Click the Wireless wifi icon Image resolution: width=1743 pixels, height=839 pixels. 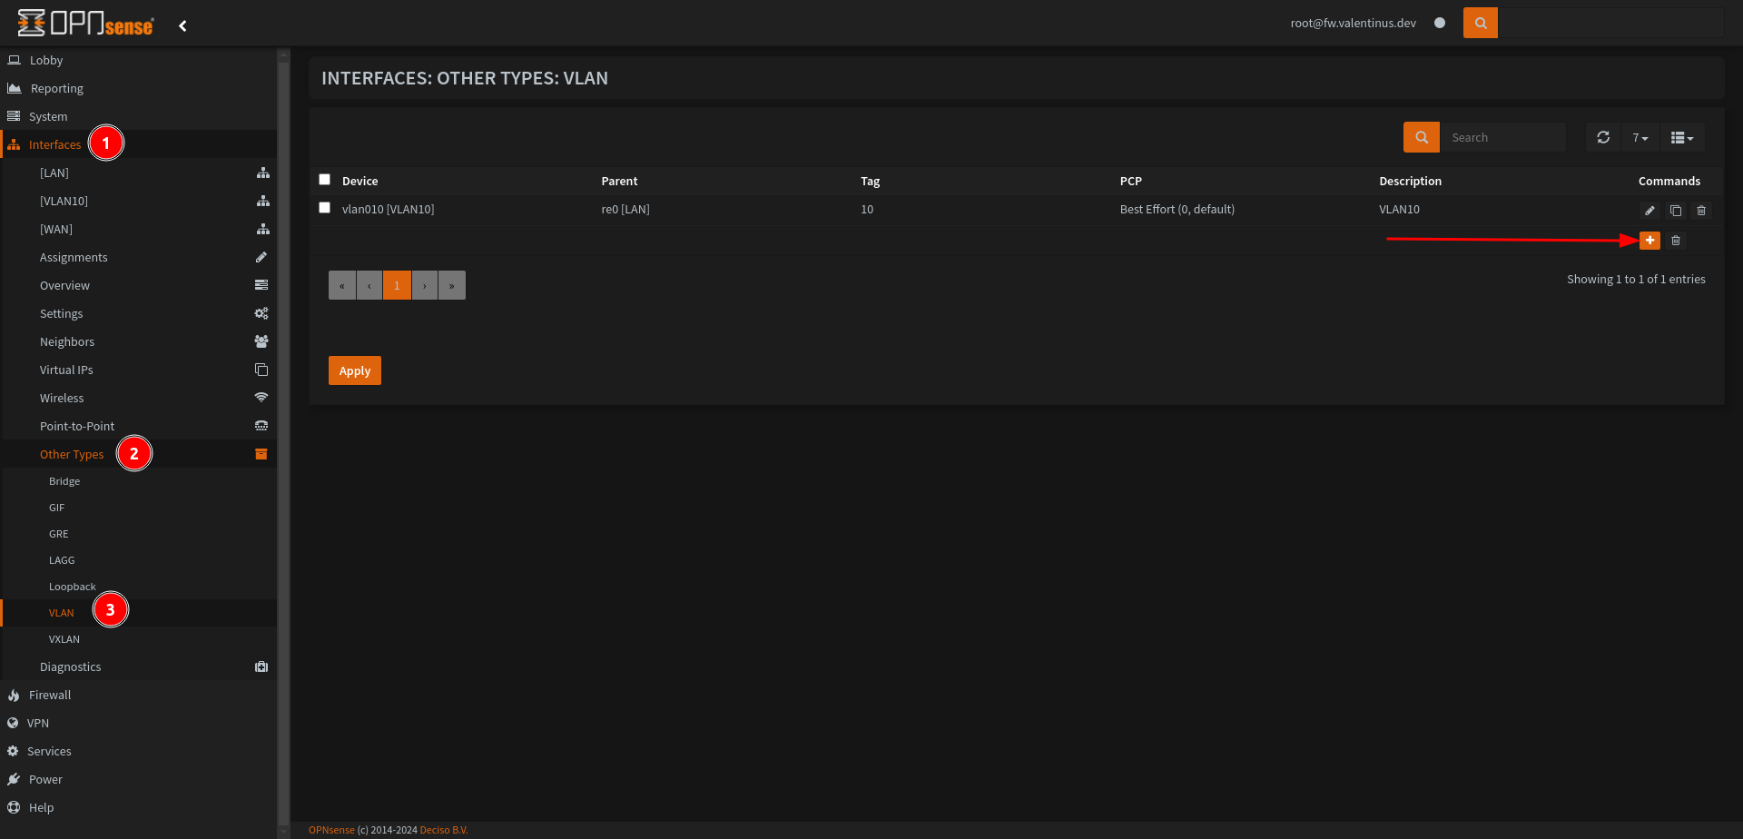[261, 398]
